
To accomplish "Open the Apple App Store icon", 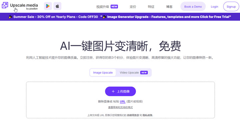I will click(x=57, y=6).
